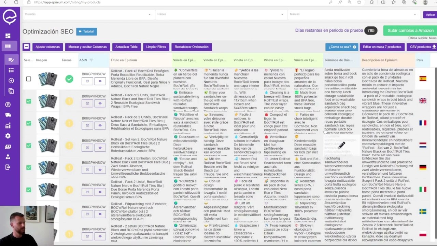Image resolution: width=437 pixels, height=246 pixels.
Task: Open external link for the French Roll'eat row
Action: click(x=87, y=125)
